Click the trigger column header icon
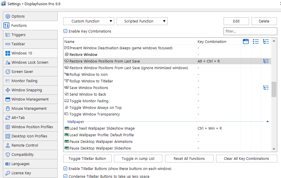This screenshot has height=178, width=281. tap(266, 41)
